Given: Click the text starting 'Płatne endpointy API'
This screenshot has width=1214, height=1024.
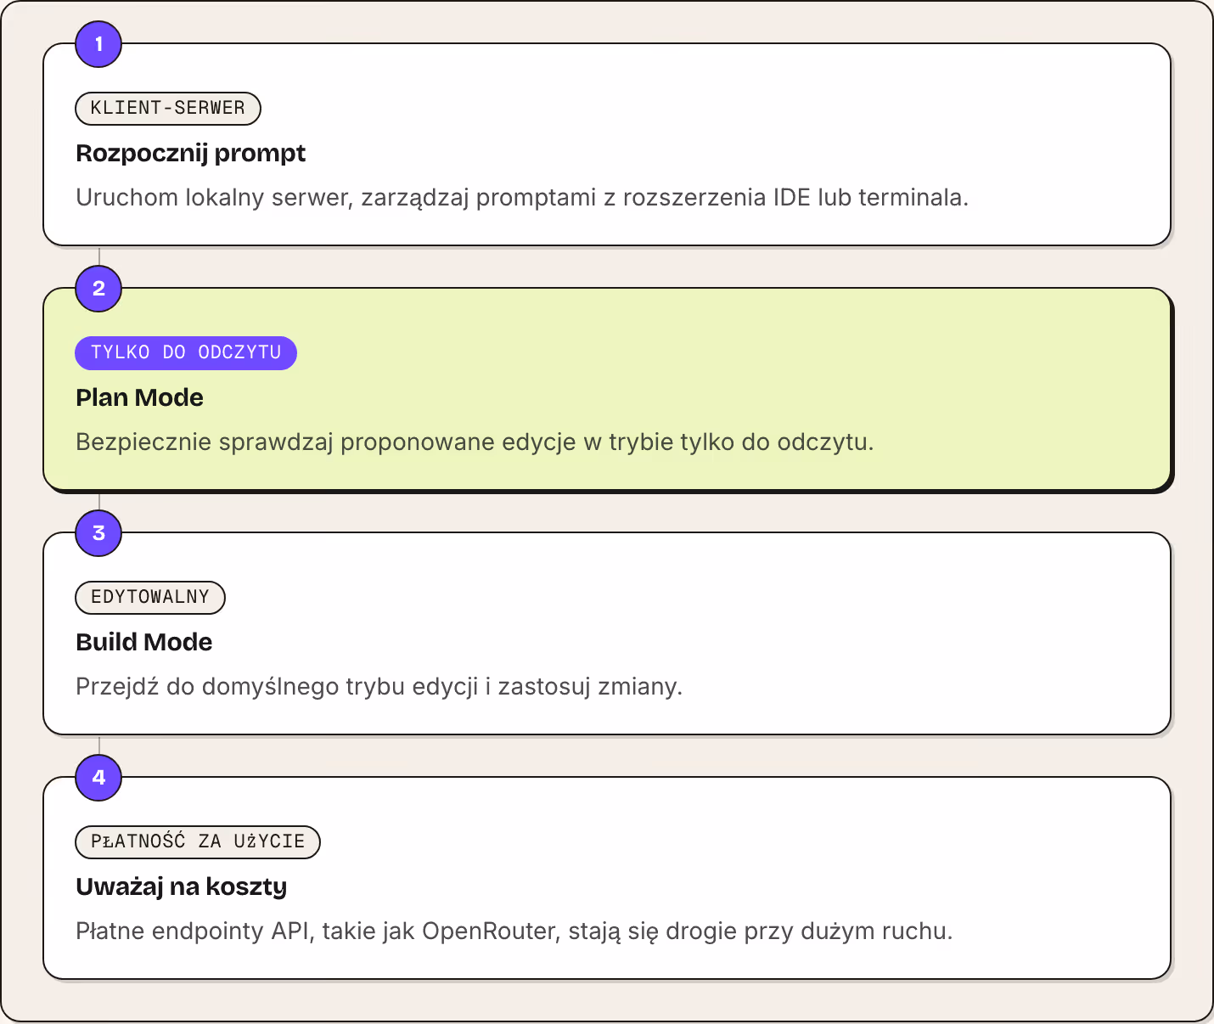Looking at the screenshot, I should (x=514, y=931).
